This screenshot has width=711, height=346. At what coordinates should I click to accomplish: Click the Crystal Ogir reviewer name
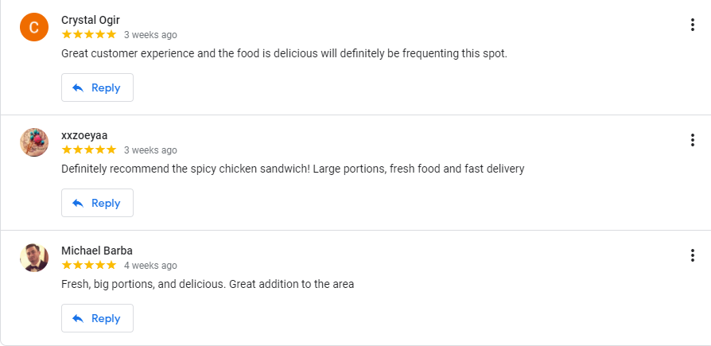pyautogui.click(x=91, y=20)
